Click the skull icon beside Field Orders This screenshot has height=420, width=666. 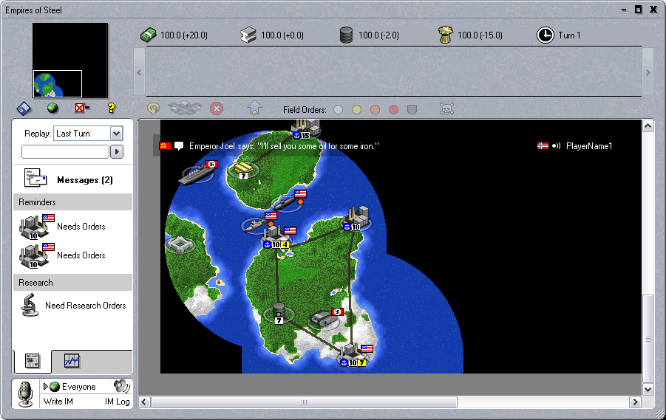446,109
